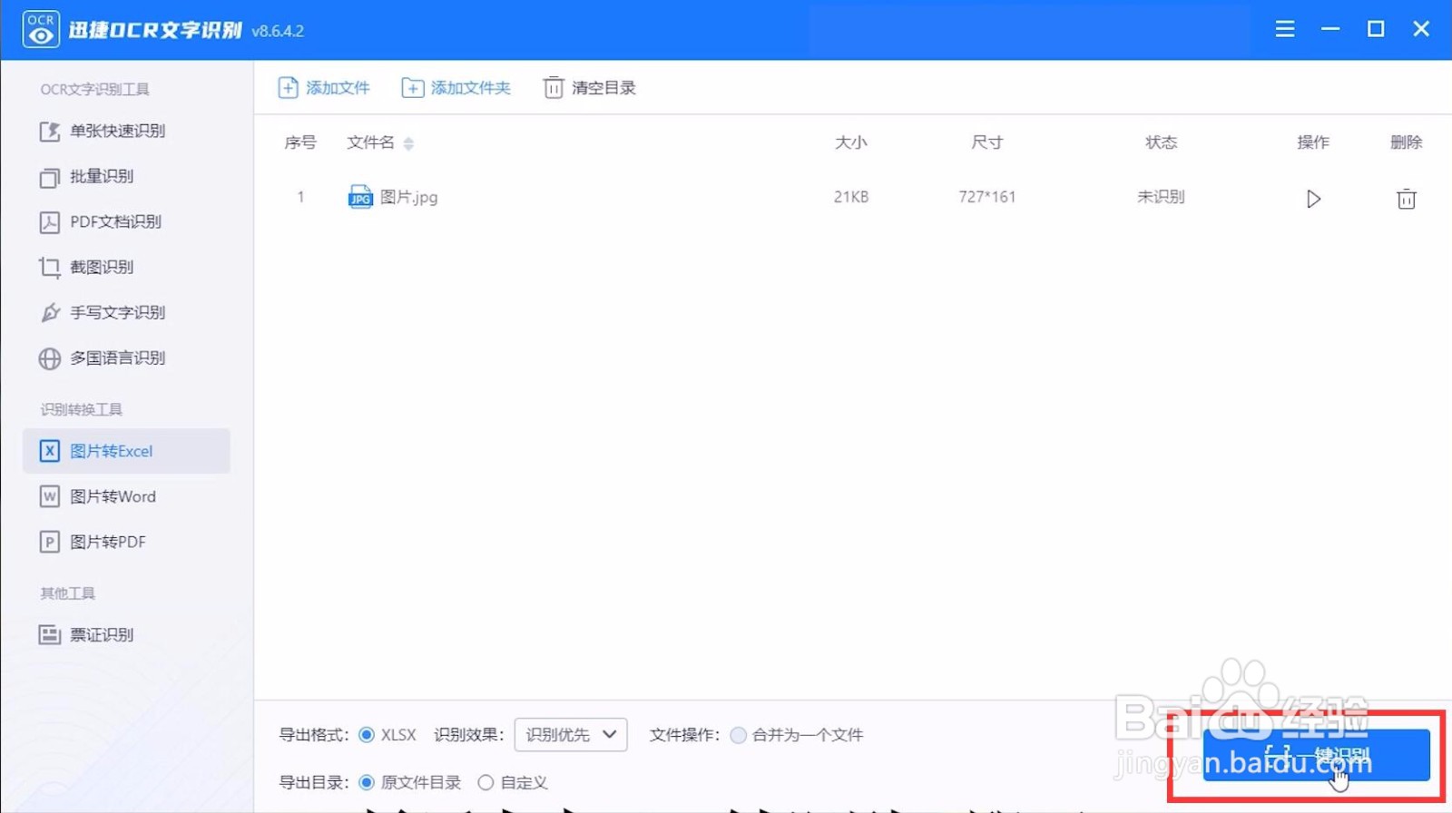Click the globe icon for multi-language

tap(50, 358)
